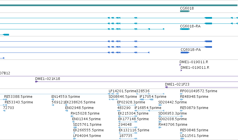Select the purple marker under upper DME1-019011.R
The height and width of the screenshot is (140, 238).
point(180,65)
